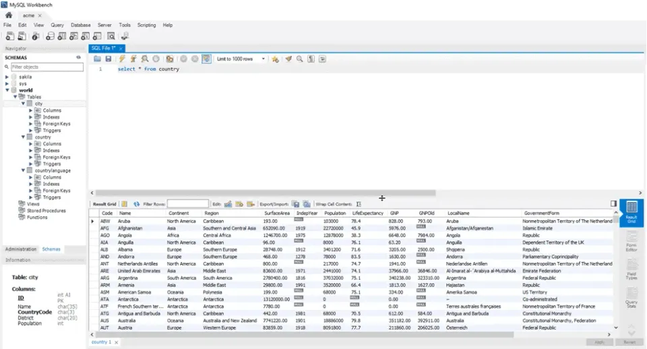Toggle invisible characters display icon
Image resolution: width=647 pixels, height=349 pixels.
point(311,59)
